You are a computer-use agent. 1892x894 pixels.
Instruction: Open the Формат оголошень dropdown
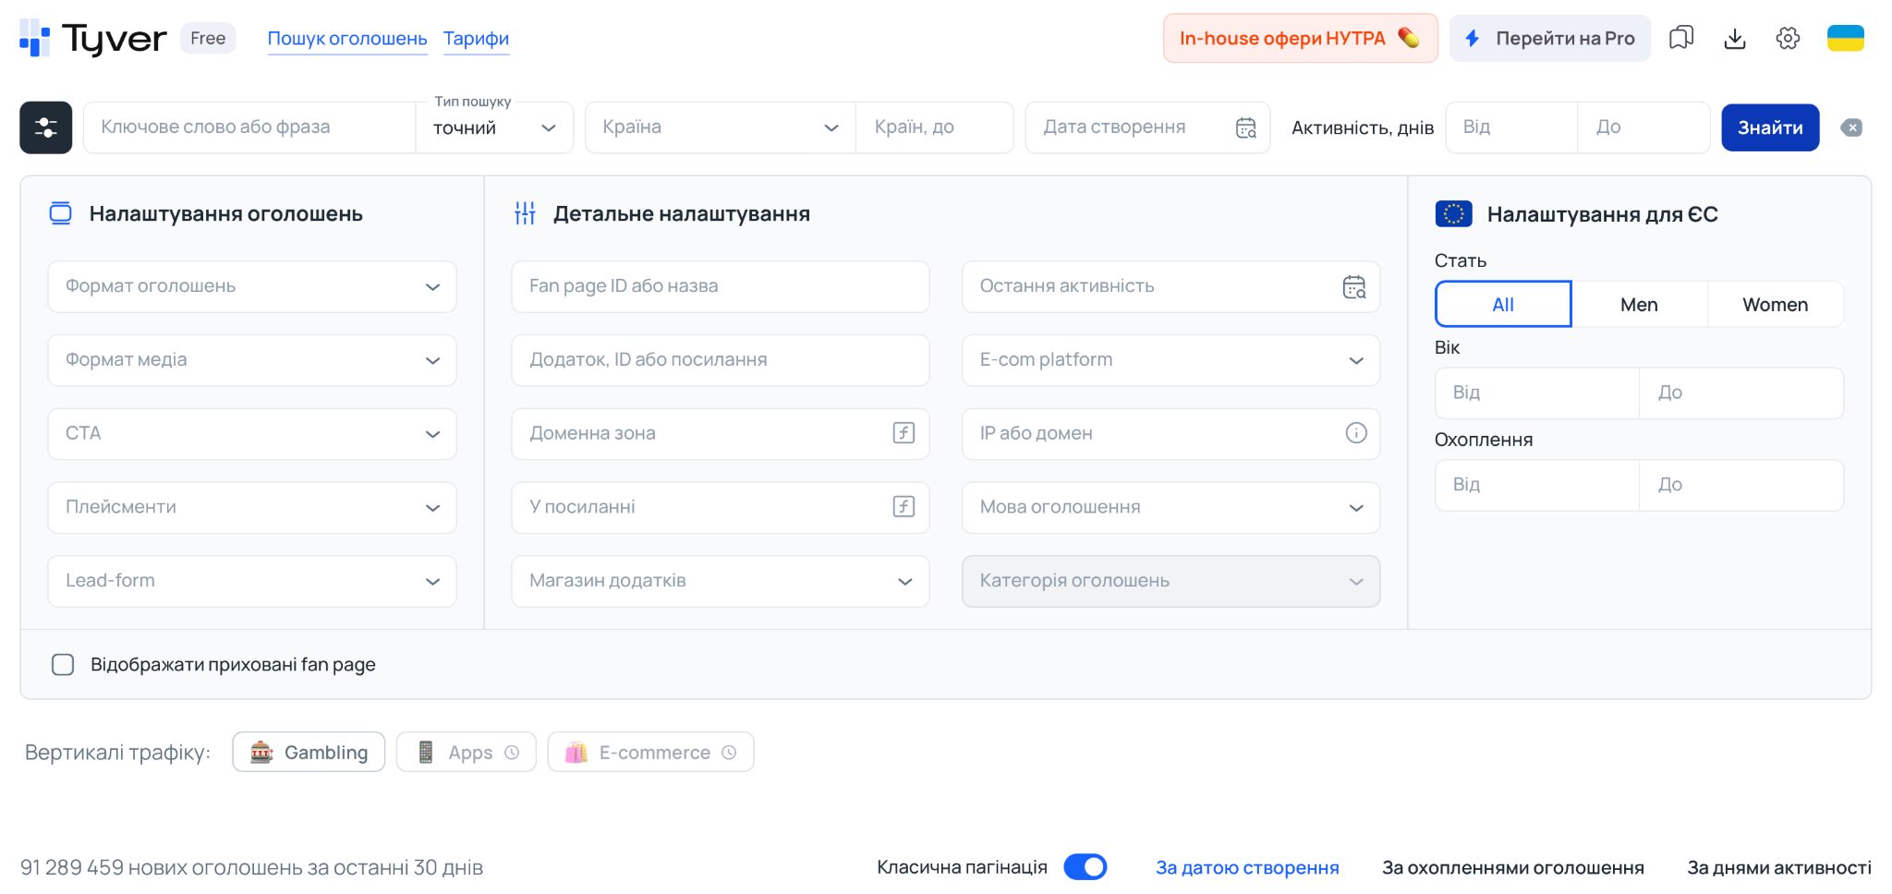pos(251,286)
